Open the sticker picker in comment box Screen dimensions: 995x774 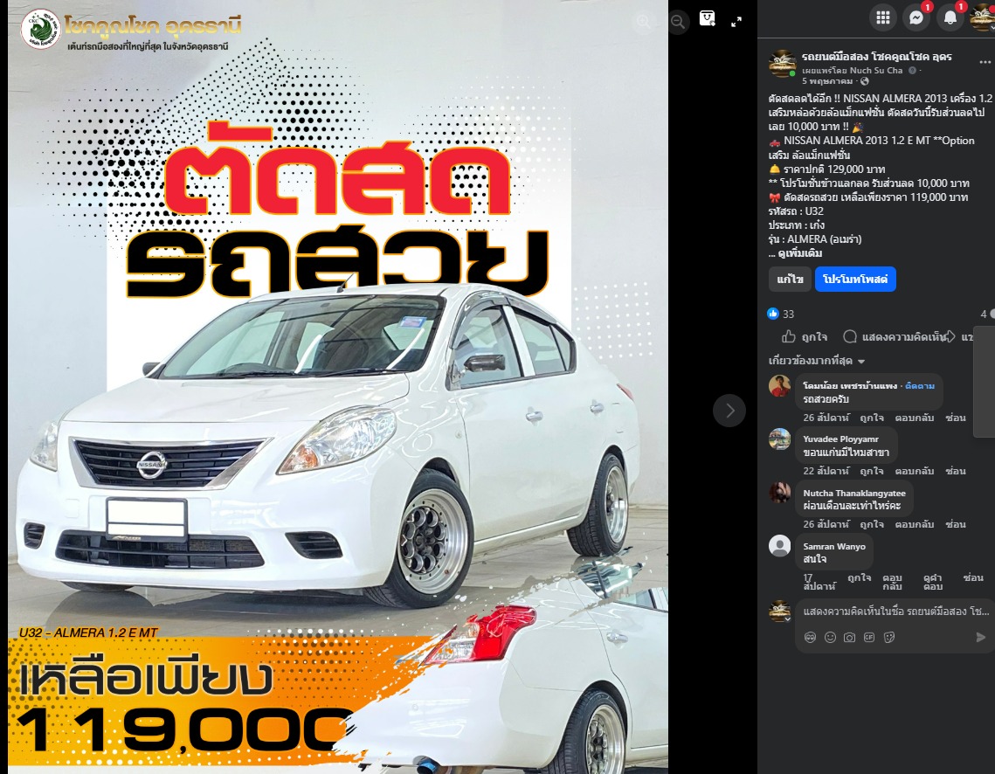pos(889,638)
